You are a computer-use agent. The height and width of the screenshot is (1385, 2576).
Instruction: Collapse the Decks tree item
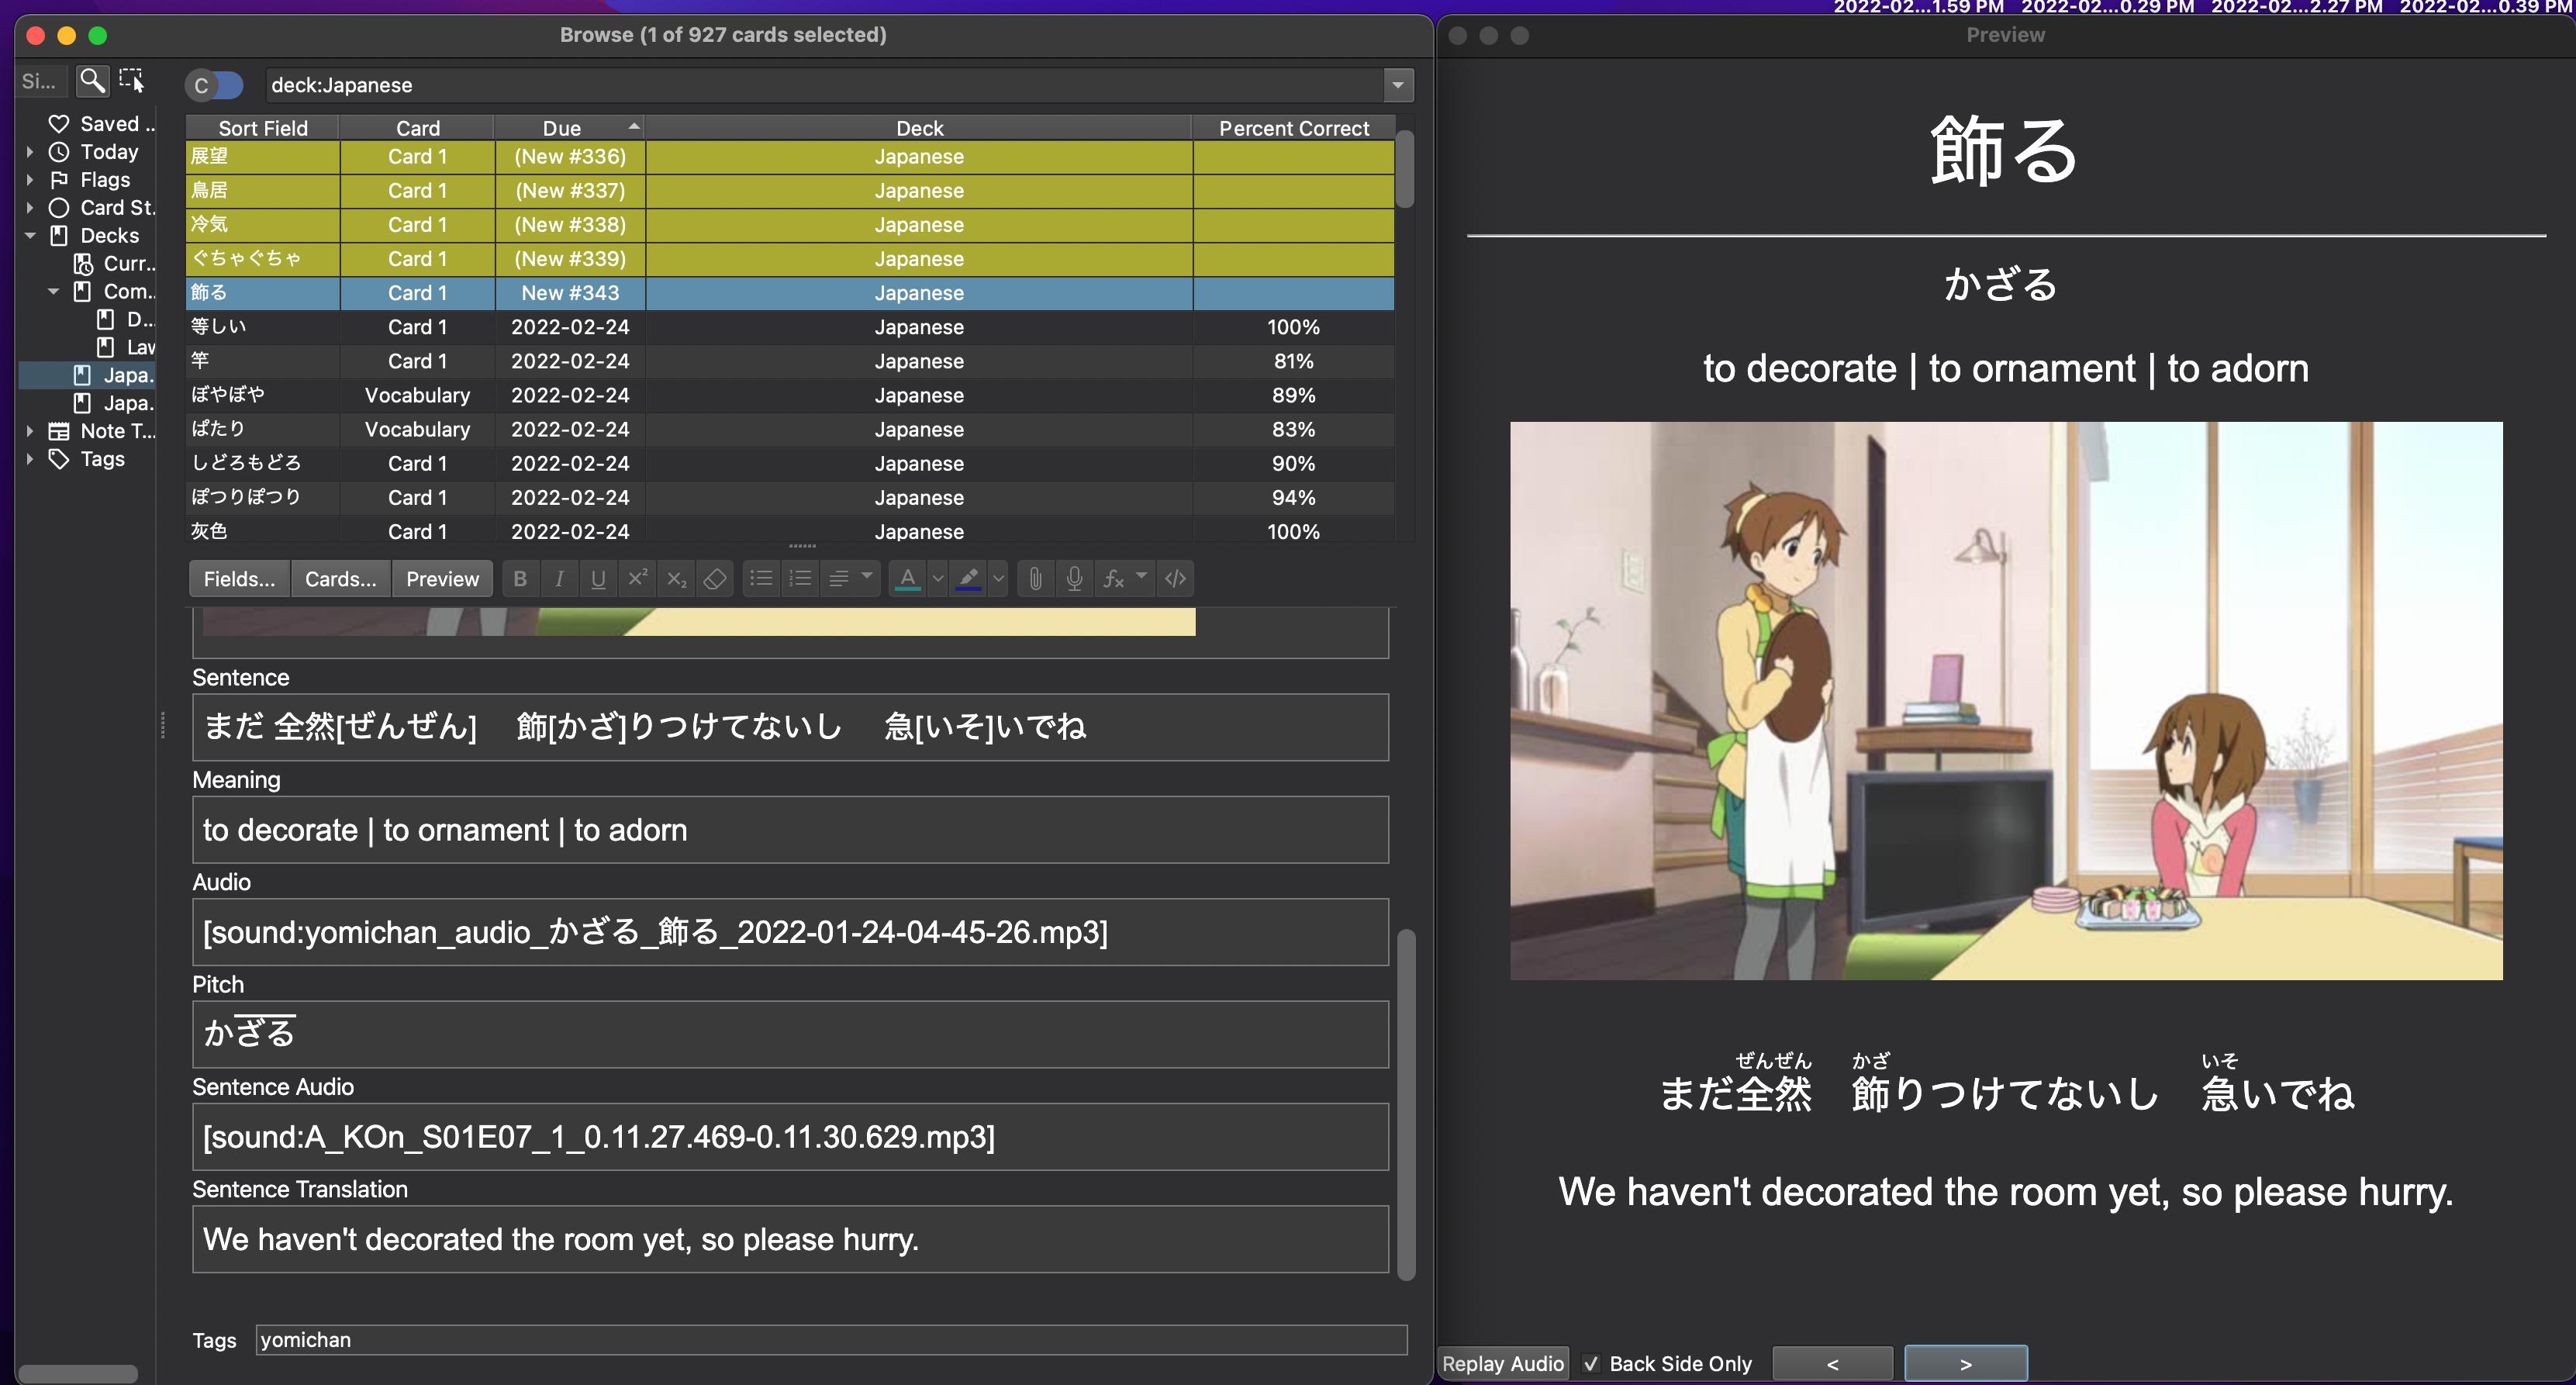tap(29, 236)
